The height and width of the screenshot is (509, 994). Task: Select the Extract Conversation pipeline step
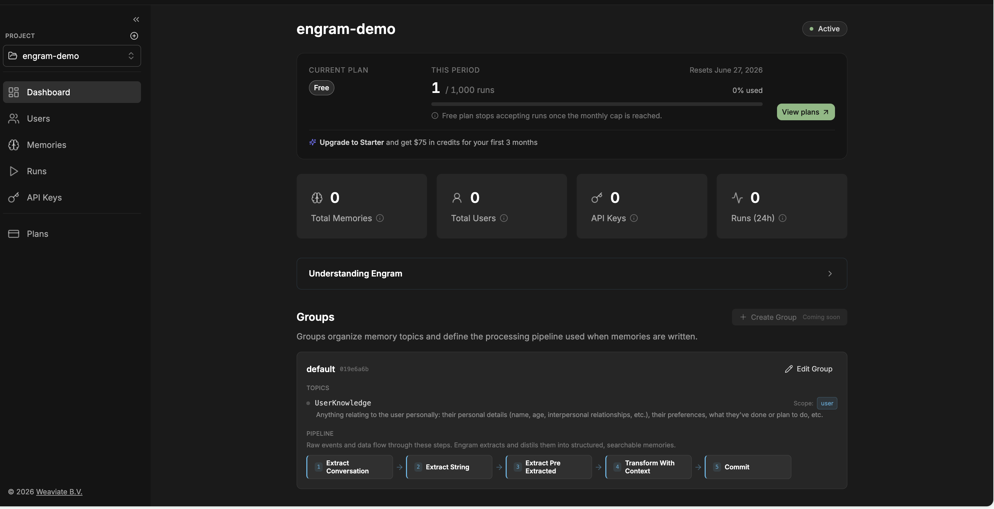[350, 467]
